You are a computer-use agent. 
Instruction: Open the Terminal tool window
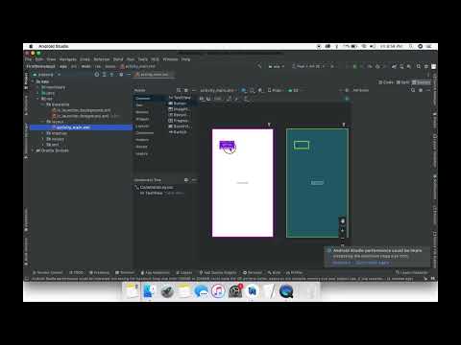pos(125,272)
